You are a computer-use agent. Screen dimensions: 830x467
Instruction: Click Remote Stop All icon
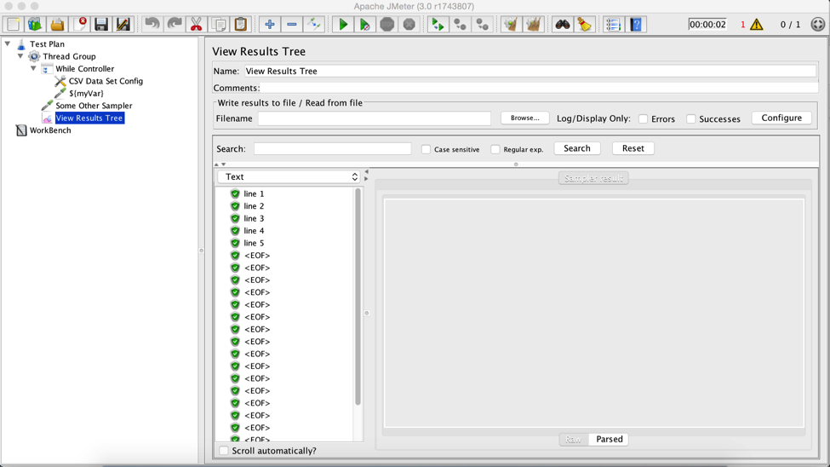pos(460,25)
